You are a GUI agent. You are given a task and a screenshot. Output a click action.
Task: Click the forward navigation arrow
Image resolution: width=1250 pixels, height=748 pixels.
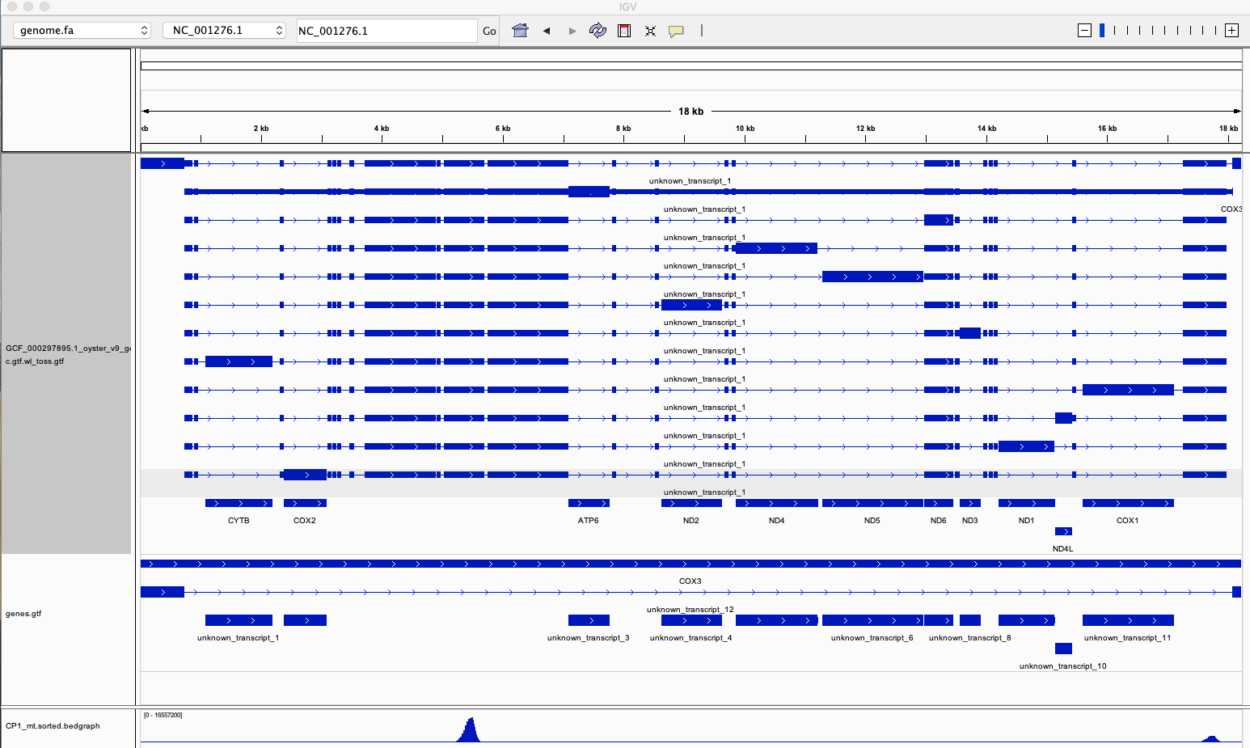pos(572,30)
